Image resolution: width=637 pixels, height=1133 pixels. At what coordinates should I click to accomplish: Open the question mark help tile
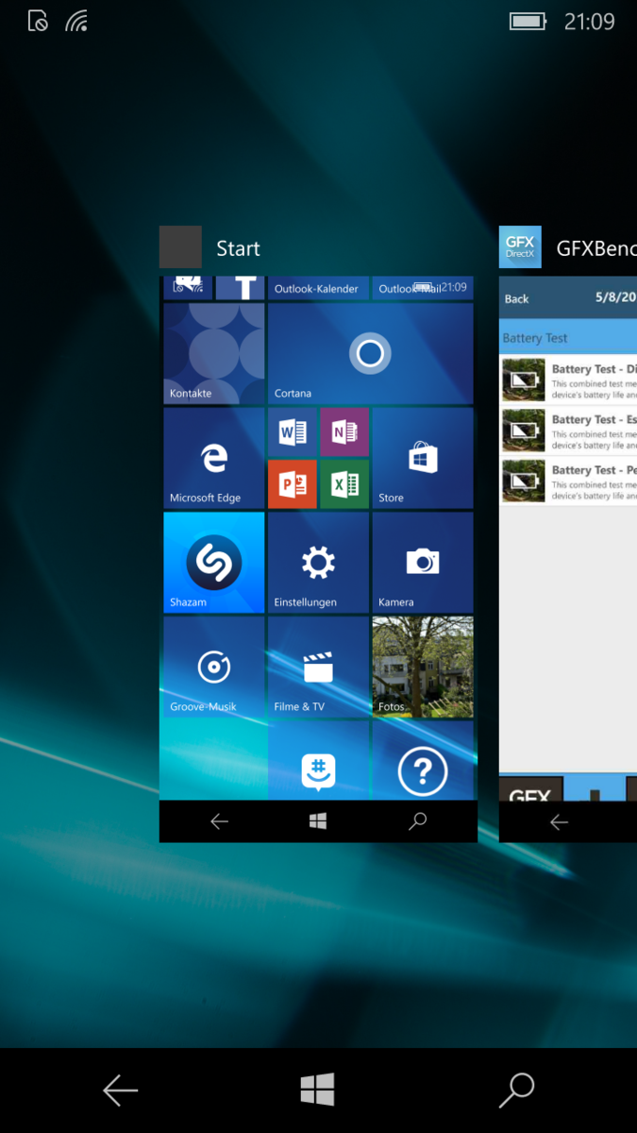(423, 761)
